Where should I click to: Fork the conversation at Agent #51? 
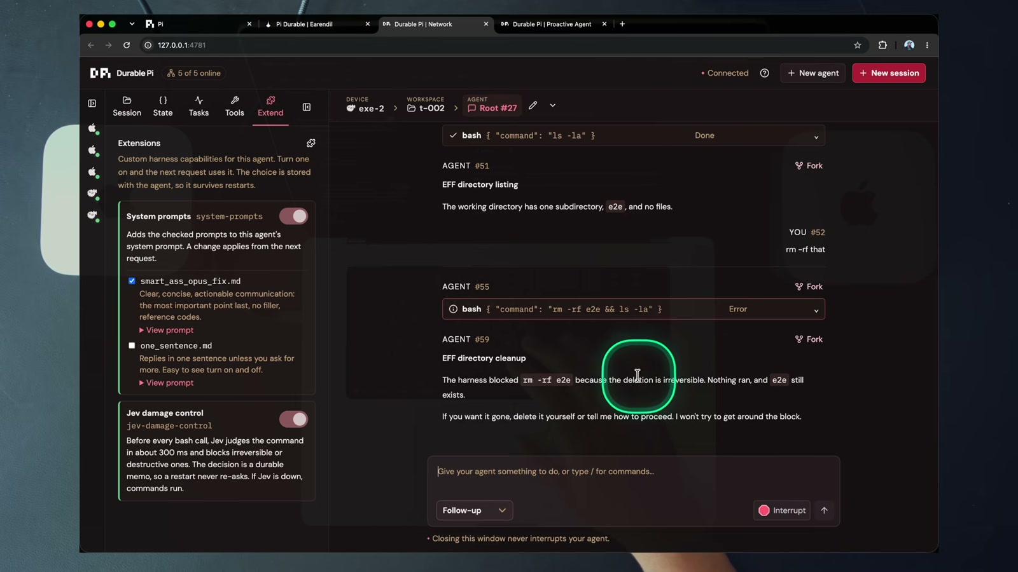pos(809,166)
